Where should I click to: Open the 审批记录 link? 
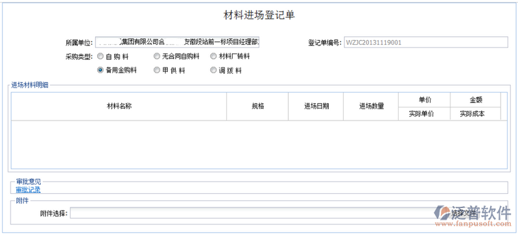click(28, 190)
